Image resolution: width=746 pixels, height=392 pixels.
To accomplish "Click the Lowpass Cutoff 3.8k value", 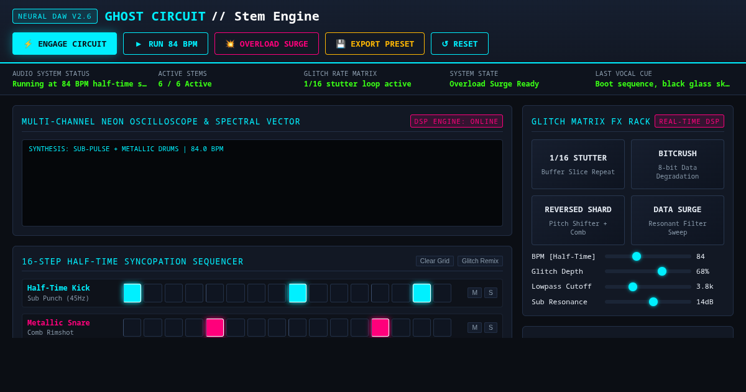I will point(705,287).
